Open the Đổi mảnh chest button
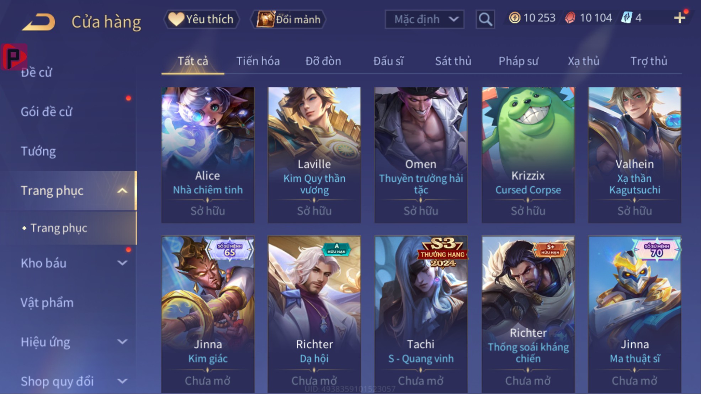This screenshot has width=701, height=394. [x=289, y=19]
